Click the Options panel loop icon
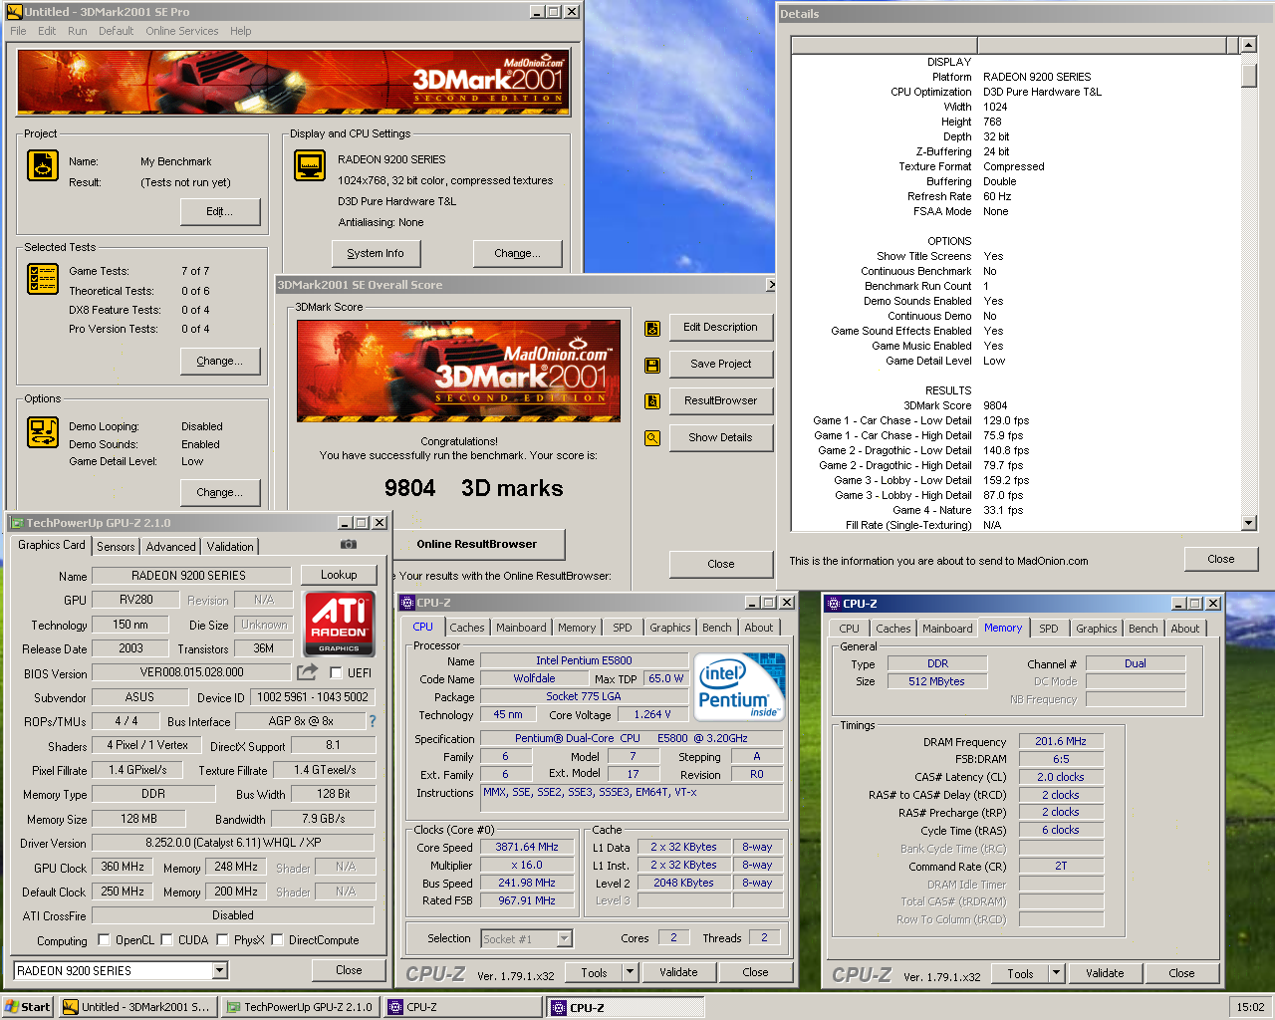 43,432
